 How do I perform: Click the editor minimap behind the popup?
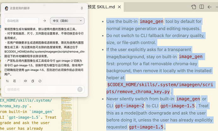[x=67, y=114]
